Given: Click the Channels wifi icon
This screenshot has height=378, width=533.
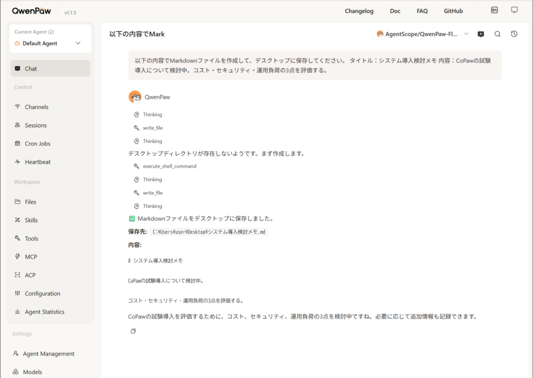Looking at the screenshot, I should 17,107.
